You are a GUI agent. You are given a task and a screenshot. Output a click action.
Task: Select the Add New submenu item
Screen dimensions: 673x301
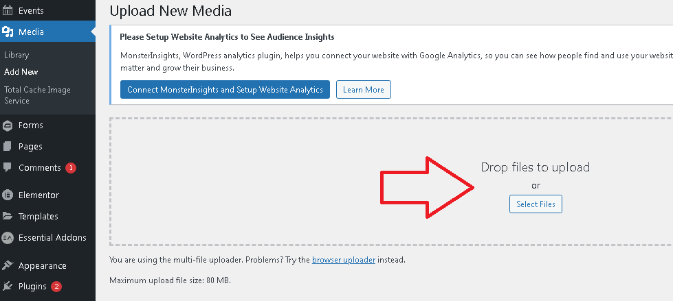click(21, 72)
